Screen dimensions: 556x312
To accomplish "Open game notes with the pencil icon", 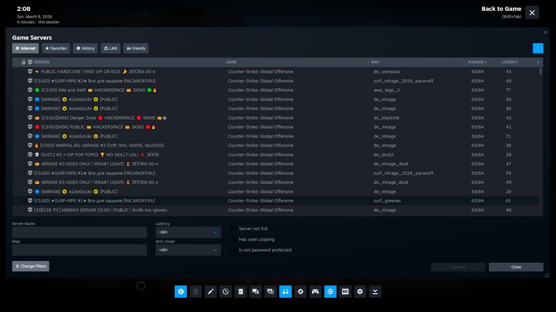I will [211, 292].
